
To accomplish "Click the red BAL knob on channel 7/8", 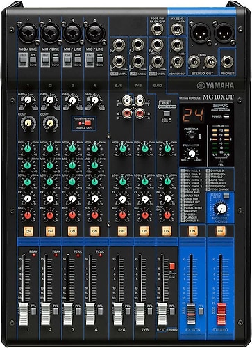I will [145, 215].
